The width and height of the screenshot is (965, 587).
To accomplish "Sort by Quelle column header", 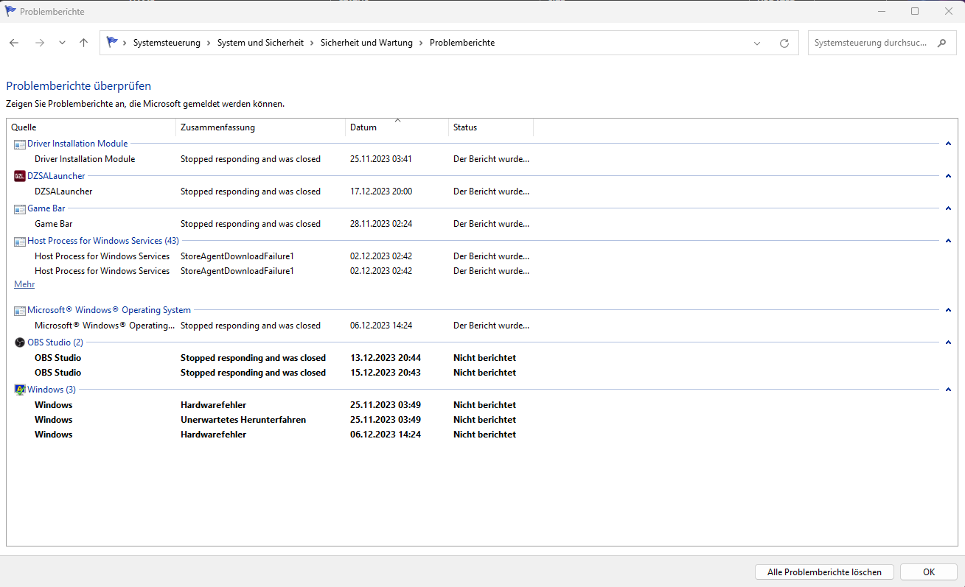I will pos(91,127).
